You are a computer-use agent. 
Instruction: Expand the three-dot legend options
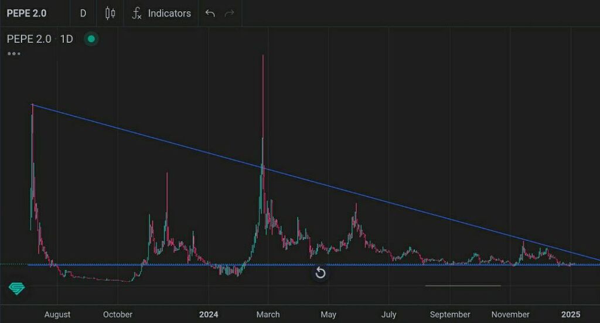14,53
